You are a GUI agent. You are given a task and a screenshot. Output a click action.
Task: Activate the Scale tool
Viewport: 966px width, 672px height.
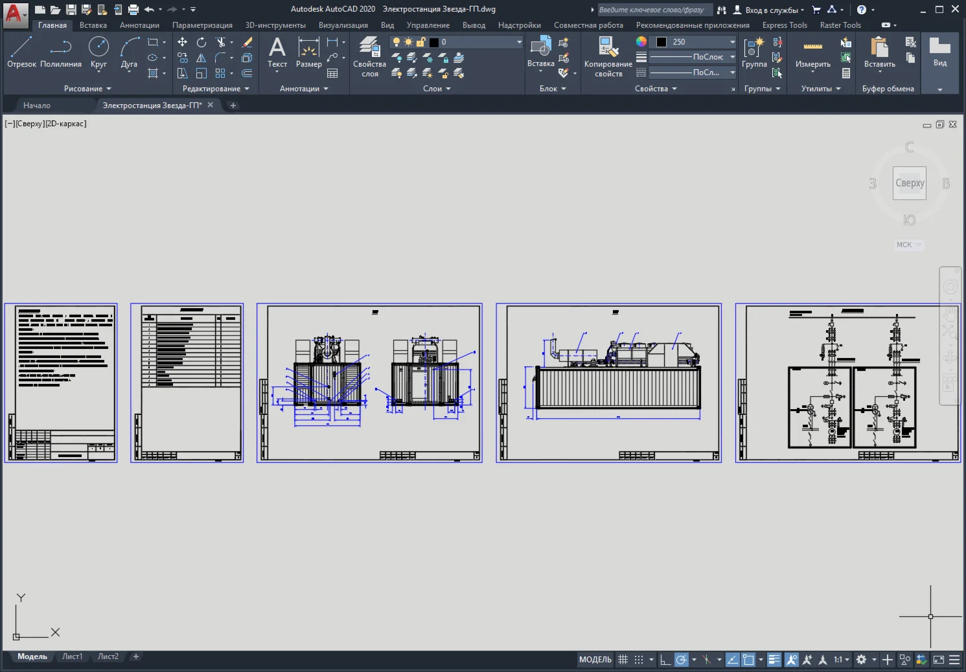coord(201,73)
